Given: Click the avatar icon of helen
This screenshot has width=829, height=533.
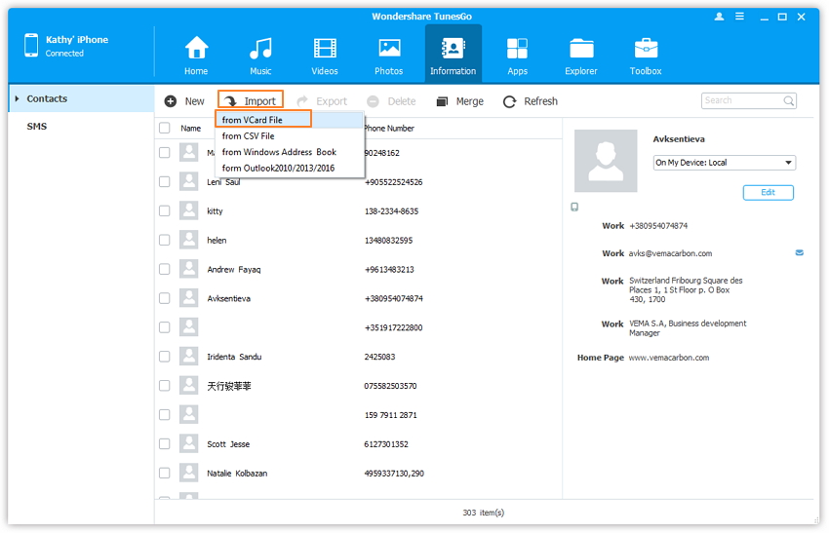Looking at the screenshot, I should [x=189, y=240].
